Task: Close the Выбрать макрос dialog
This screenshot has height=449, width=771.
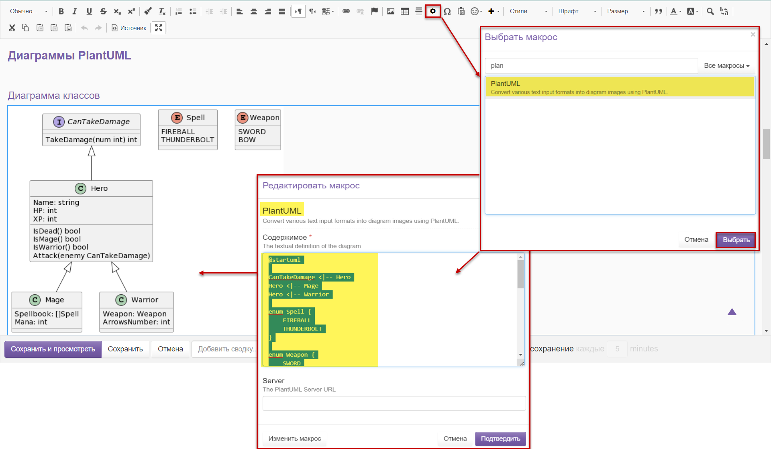Action: 753,35
